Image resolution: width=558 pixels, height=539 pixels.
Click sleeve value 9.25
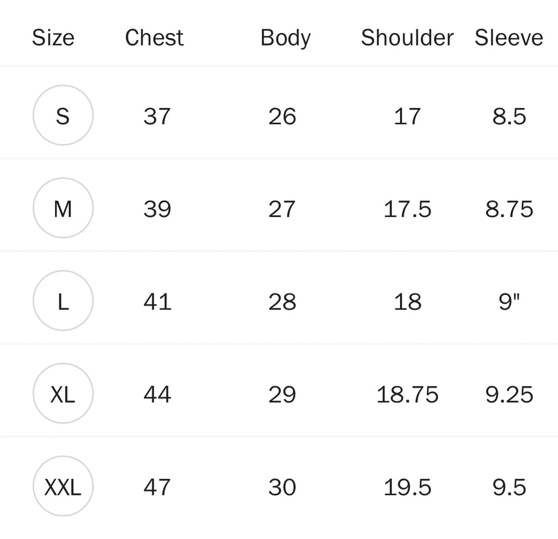509,394
